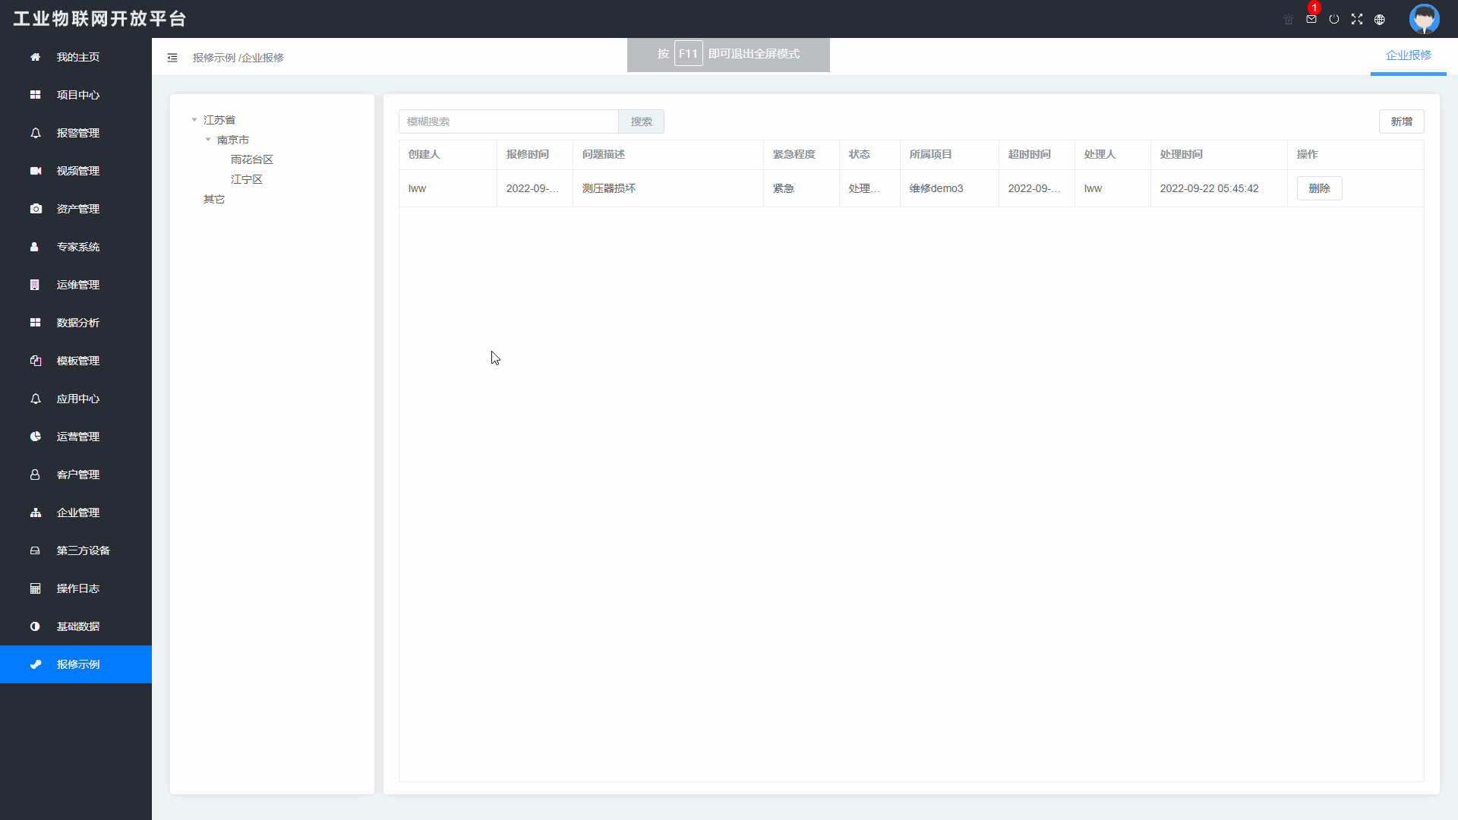
Task: Open the message envelope with badge 1
Action: pyautogui.click(x=1311, y=19)
